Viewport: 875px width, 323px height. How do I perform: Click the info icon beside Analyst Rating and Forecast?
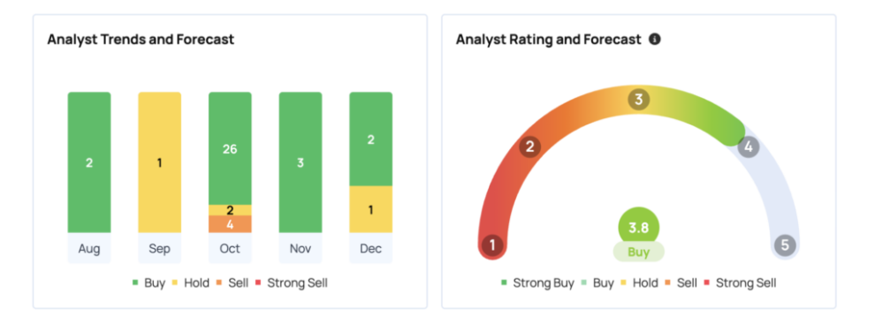pyautogui.click(x=655, y=40)
